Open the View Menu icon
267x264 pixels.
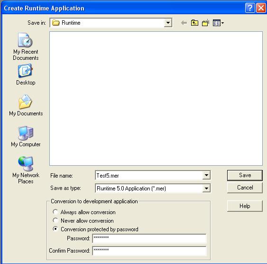pos(218,23)
